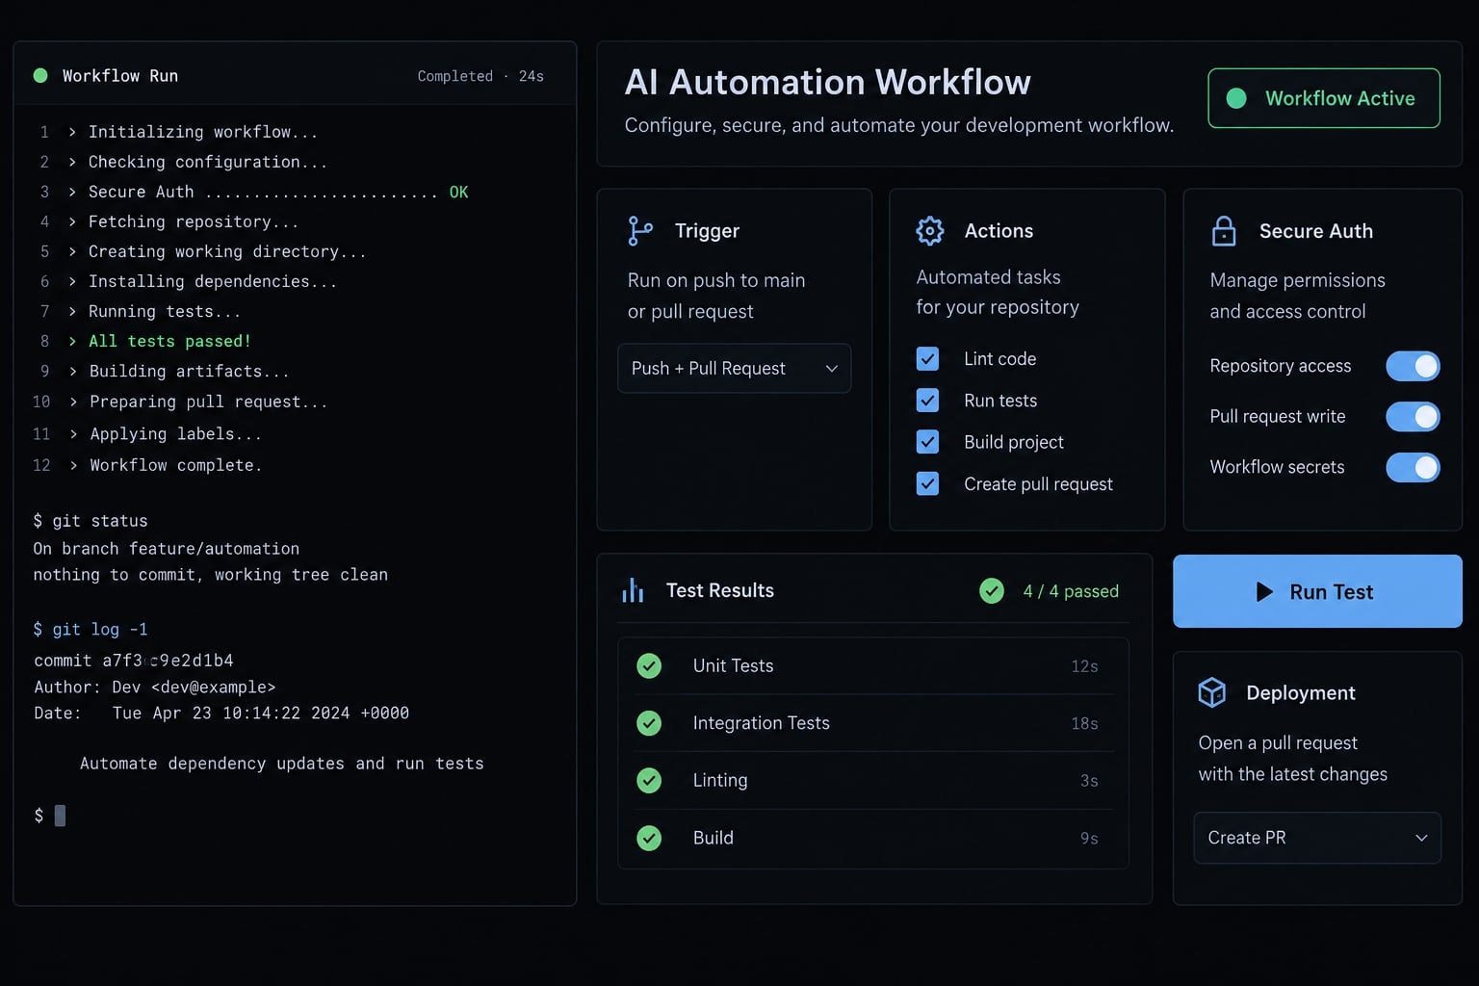Click the green status dot beside Workflow Run
The image size is (1479, 986).
40,75
